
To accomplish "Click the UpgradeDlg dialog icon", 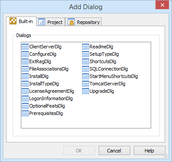I will (x=86, y=91).
